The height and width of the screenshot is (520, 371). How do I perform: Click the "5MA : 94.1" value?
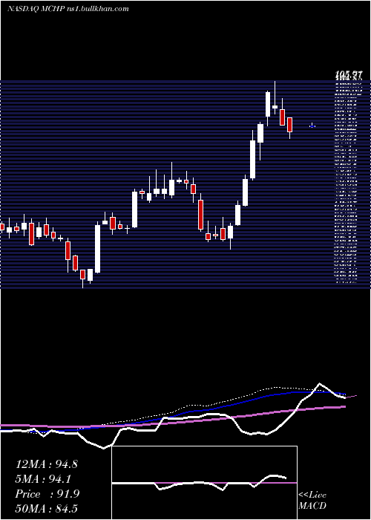click(43, 479)
